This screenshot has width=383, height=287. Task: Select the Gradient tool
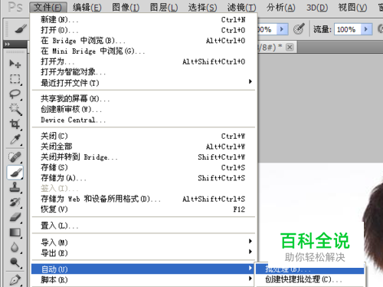[x=15, y=233]
